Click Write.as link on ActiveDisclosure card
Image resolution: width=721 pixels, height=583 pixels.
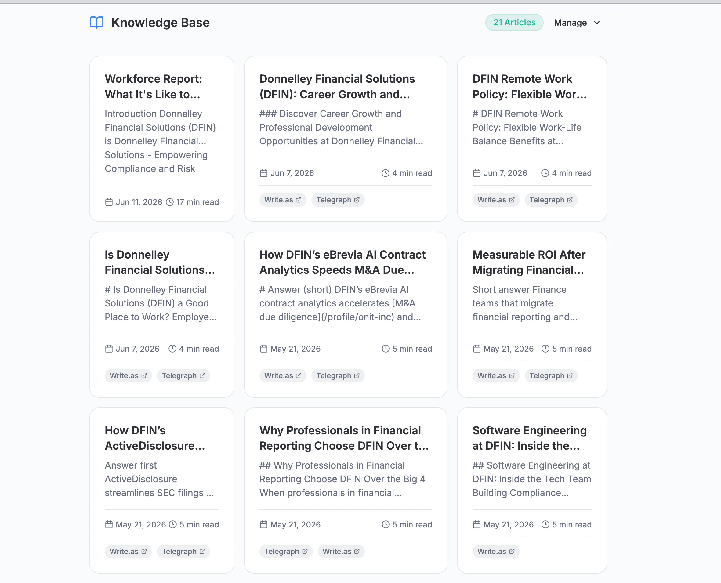coord(128,552)
